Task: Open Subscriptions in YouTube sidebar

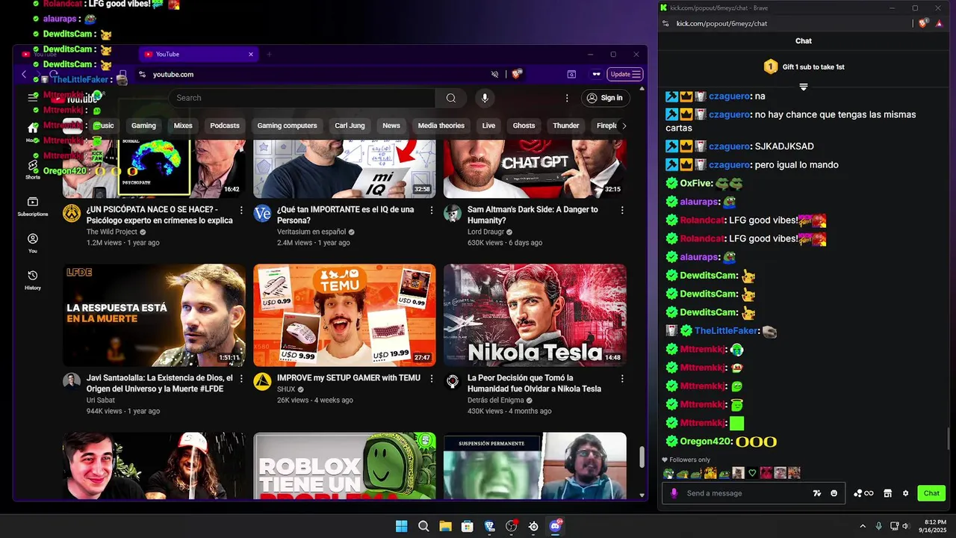Action: [x=33, y=207]
